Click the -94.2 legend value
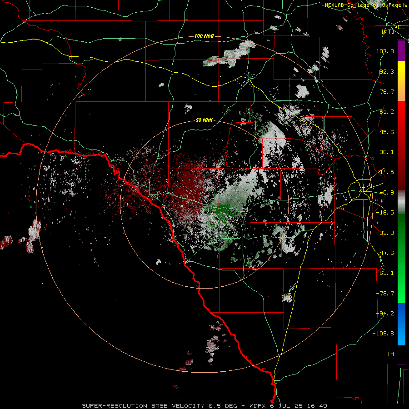 385,314
